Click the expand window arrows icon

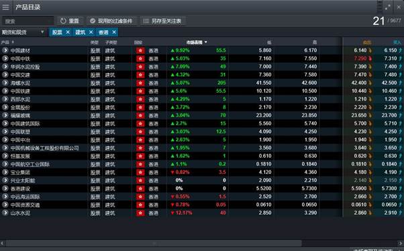[x=388, y=7]
